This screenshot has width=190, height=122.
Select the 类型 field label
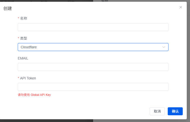24,38
